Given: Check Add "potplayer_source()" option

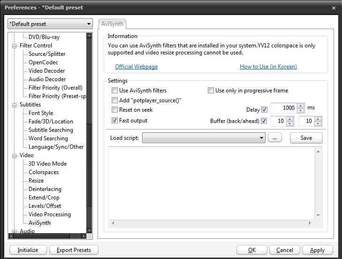Looking at the screenshot, I should coord(114,100).
